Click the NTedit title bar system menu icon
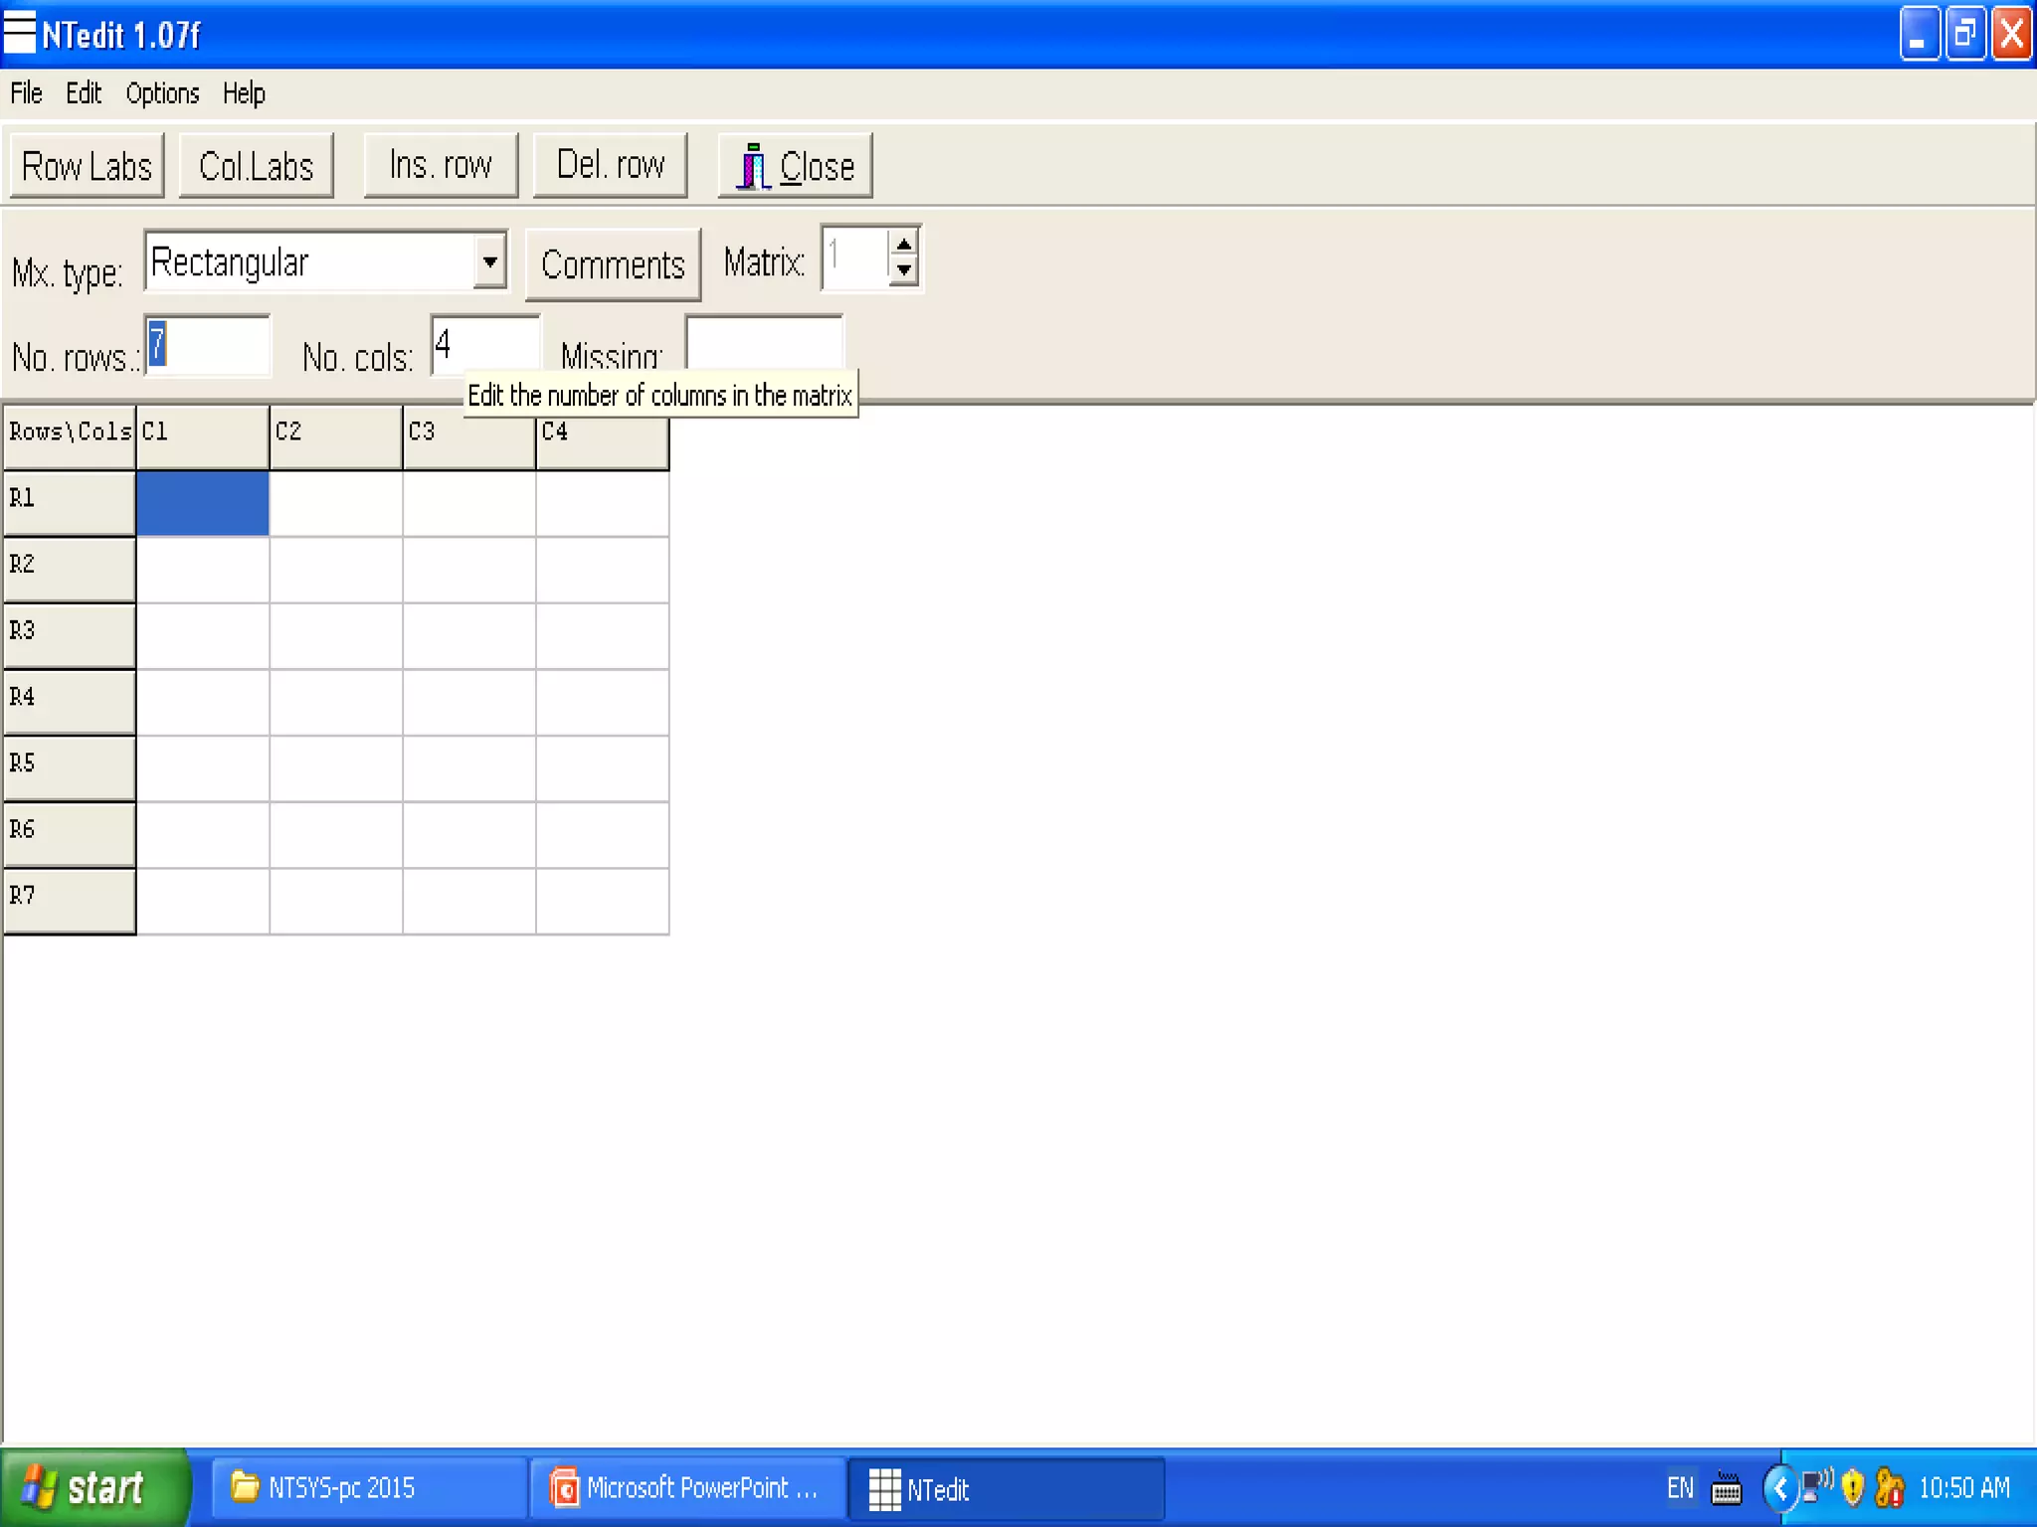 (x=20, y=33)
